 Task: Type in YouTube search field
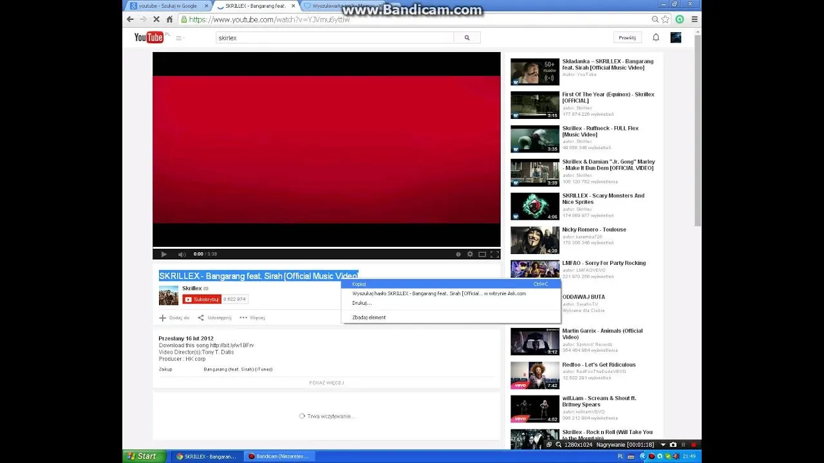click(335, 38)
